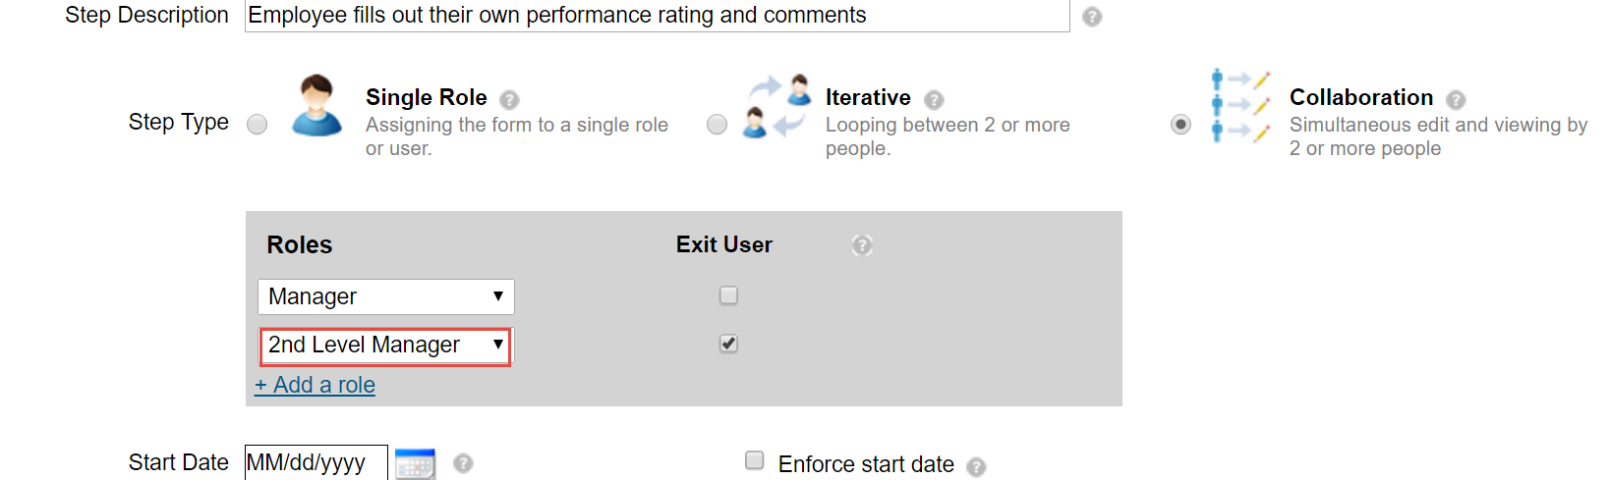Click the help icon beside Step Description field
The image size is (1609, 480).
tap(1092, 17)
